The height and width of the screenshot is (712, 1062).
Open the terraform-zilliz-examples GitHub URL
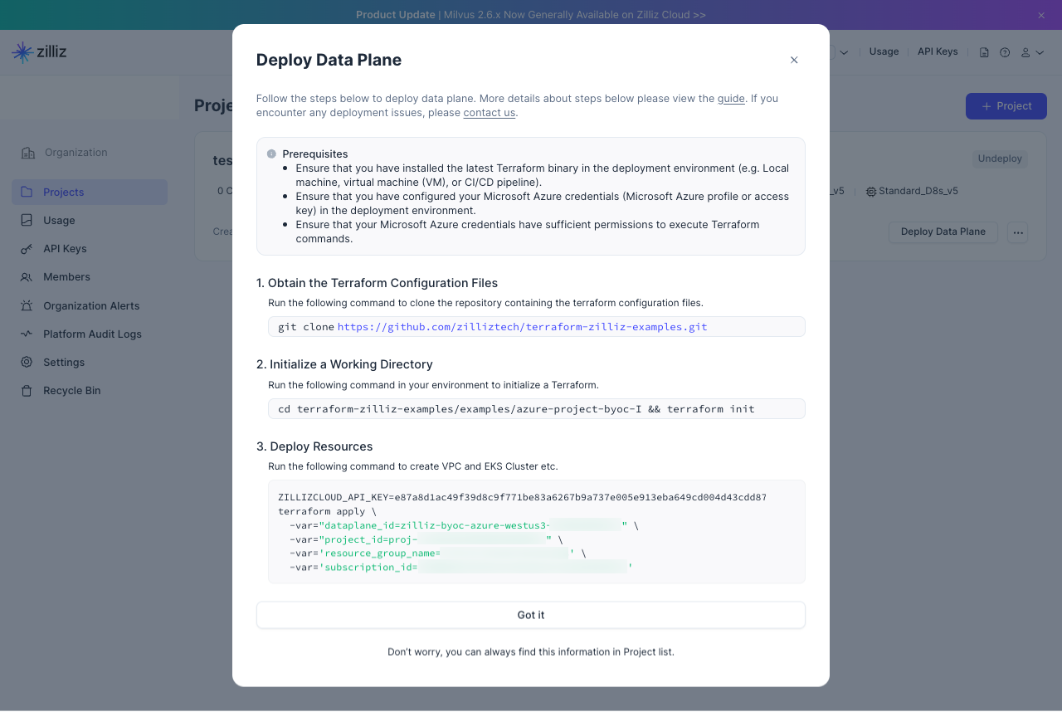tap(522, 327)
